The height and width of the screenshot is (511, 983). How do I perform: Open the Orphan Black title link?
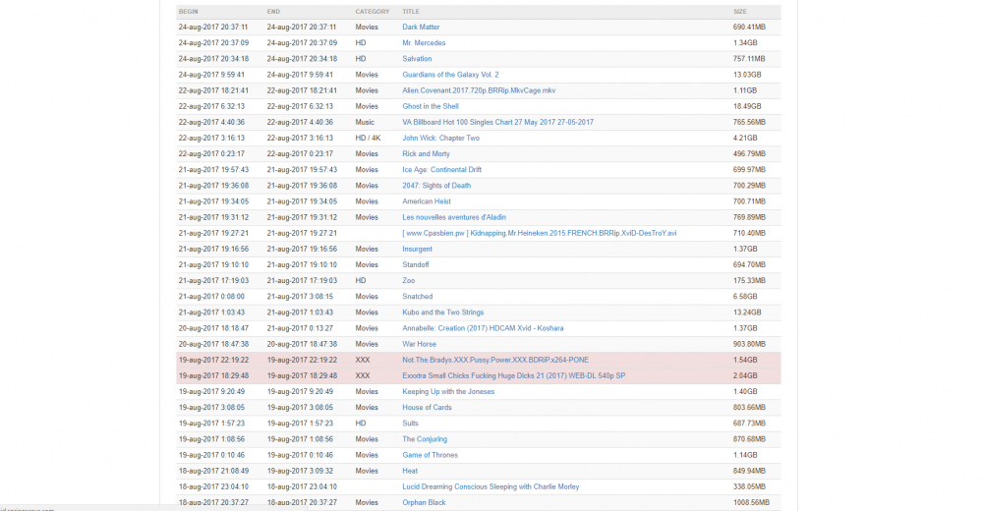point(424,502)
